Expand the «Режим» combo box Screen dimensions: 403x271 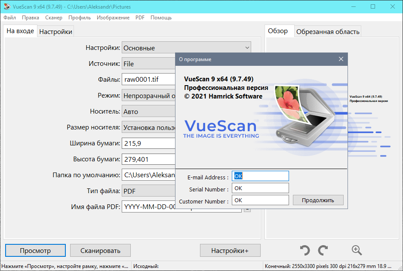[x=148, y=95]
